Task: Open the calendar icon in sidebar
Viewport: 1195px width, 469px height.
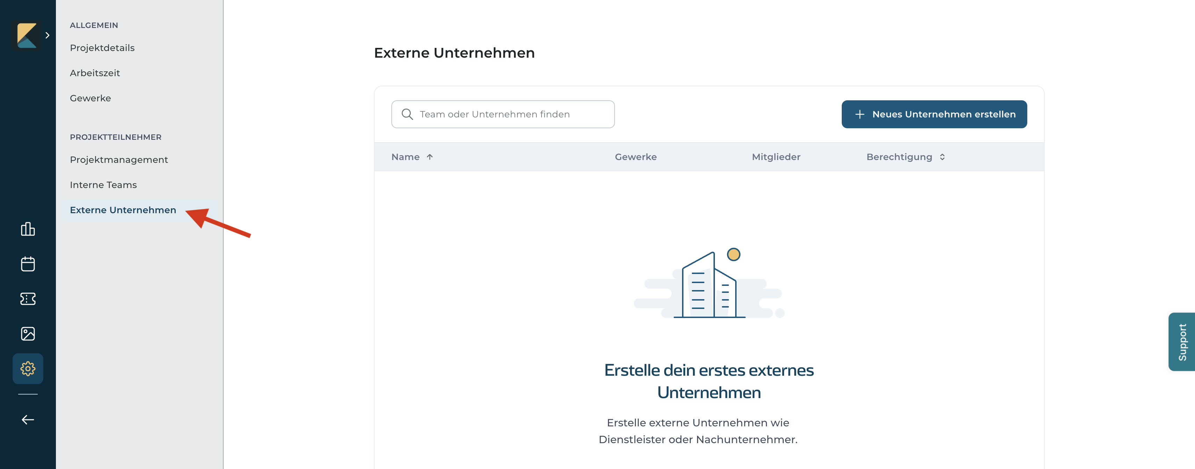Action: (28, 264)
